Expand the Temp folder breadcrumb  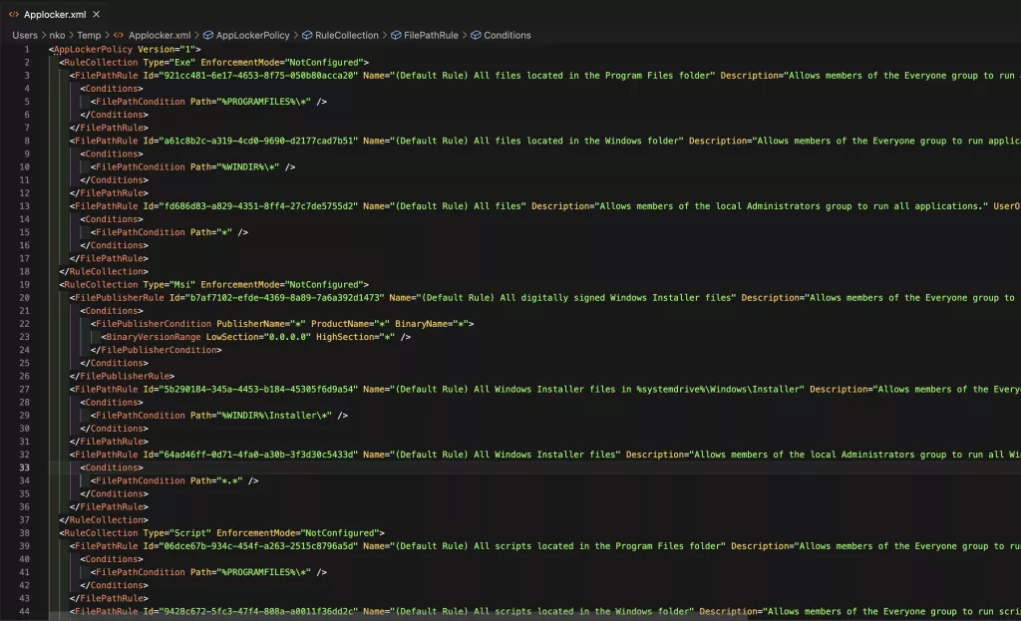89,35
